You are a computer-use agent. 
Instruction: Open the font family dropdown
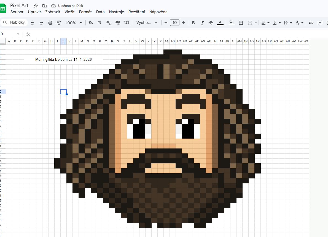(147, 23)
